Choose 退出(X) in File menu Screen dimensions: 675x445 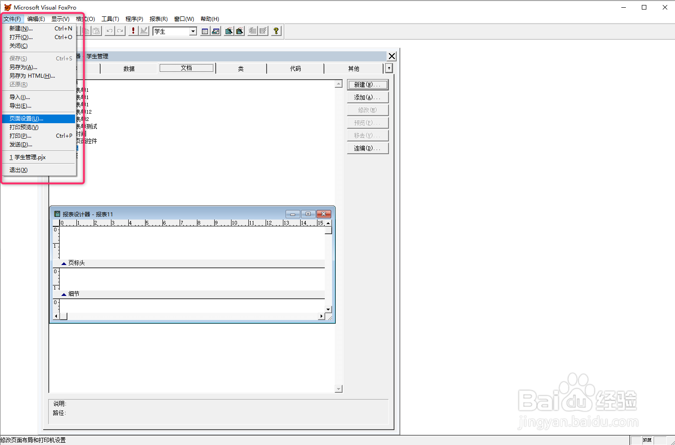(39, 170)
